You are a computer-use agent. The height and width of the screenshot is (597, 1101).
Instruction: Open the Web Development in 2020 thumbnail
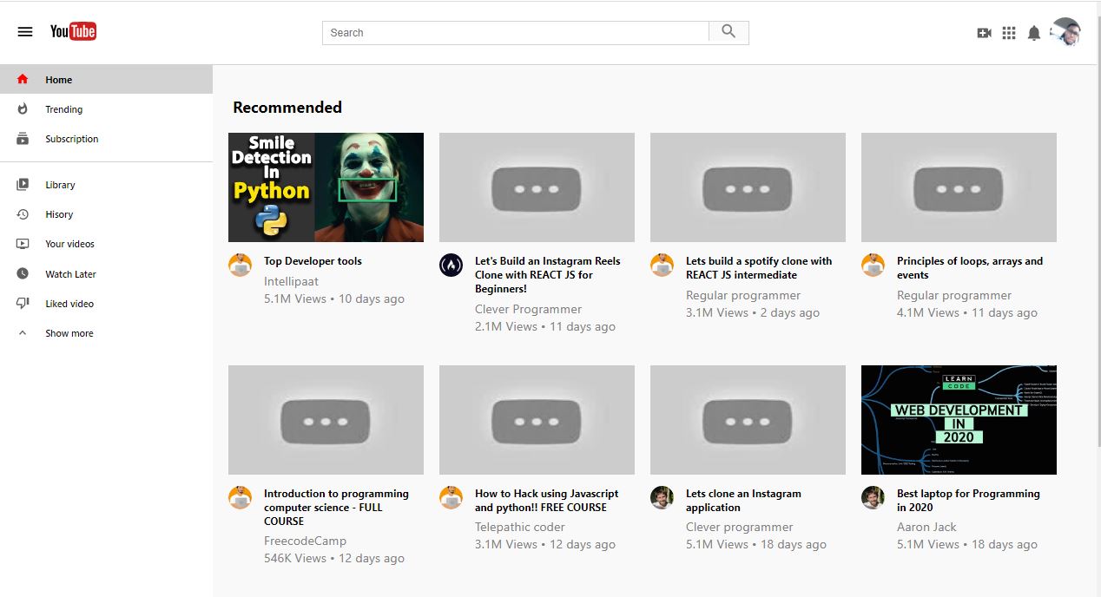point(959,420)
